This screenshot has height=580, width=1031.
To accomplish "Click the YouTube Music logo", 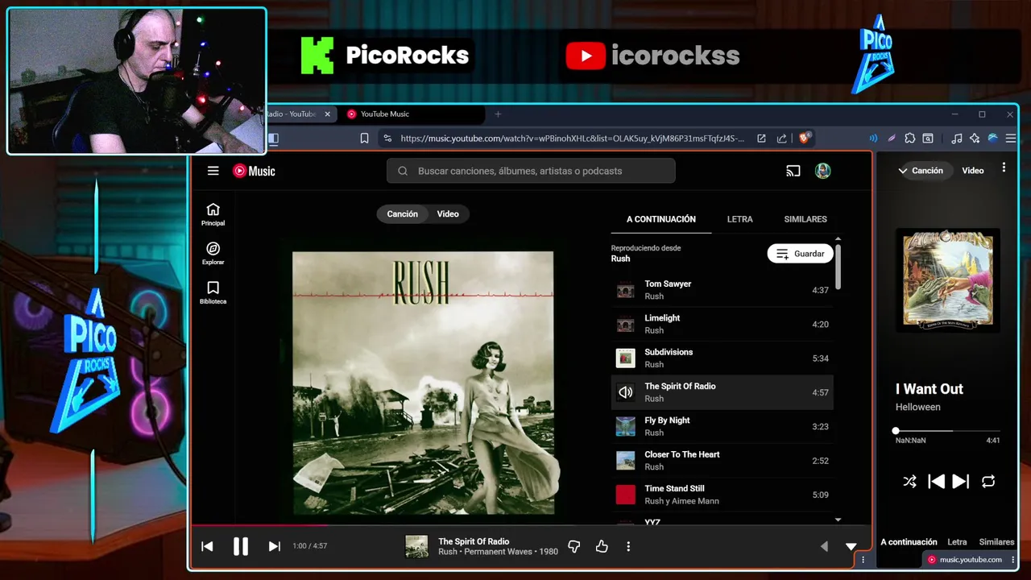I will click(254, 171).
